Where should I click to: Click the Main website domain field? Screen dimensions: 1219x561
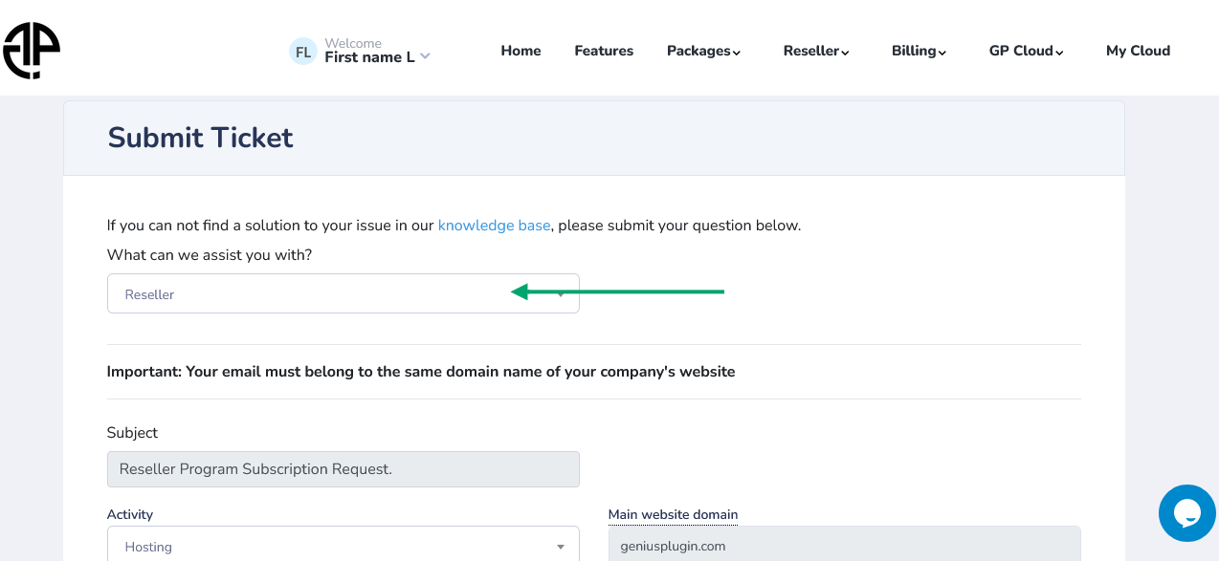(844, 545)
